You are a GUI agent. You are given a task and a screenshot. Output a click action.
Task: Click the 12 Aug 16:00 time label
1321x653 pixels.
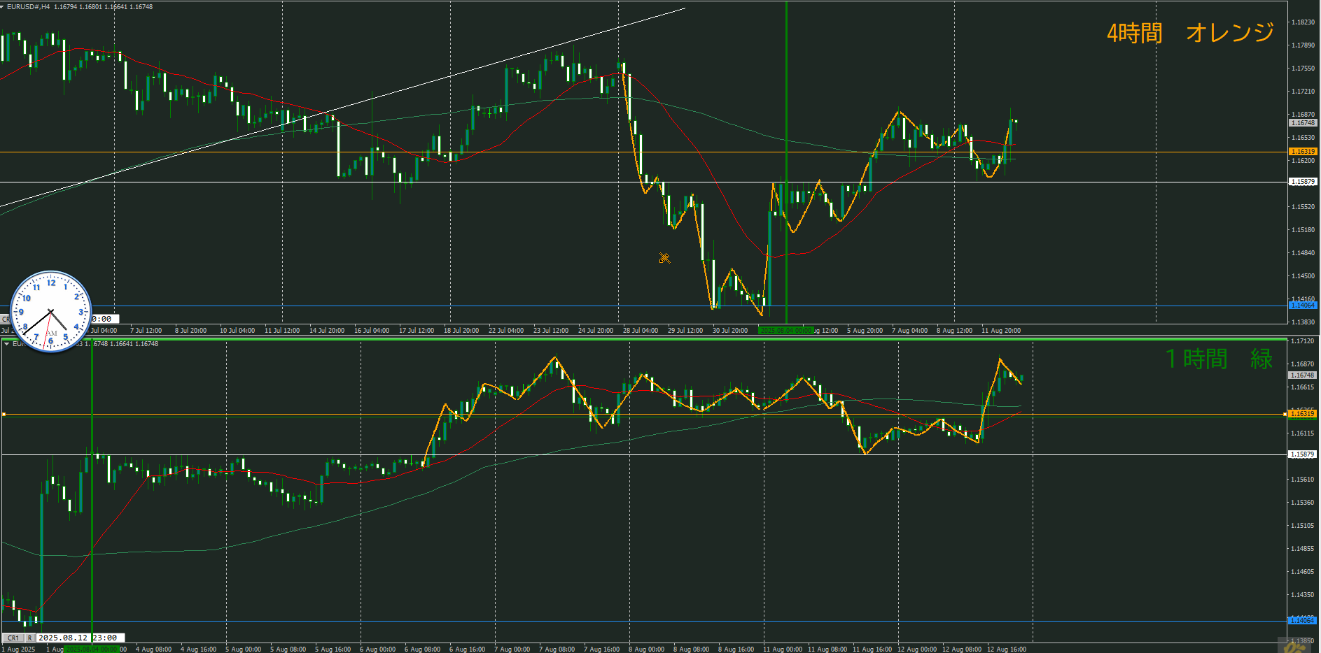click(1007, 650)
